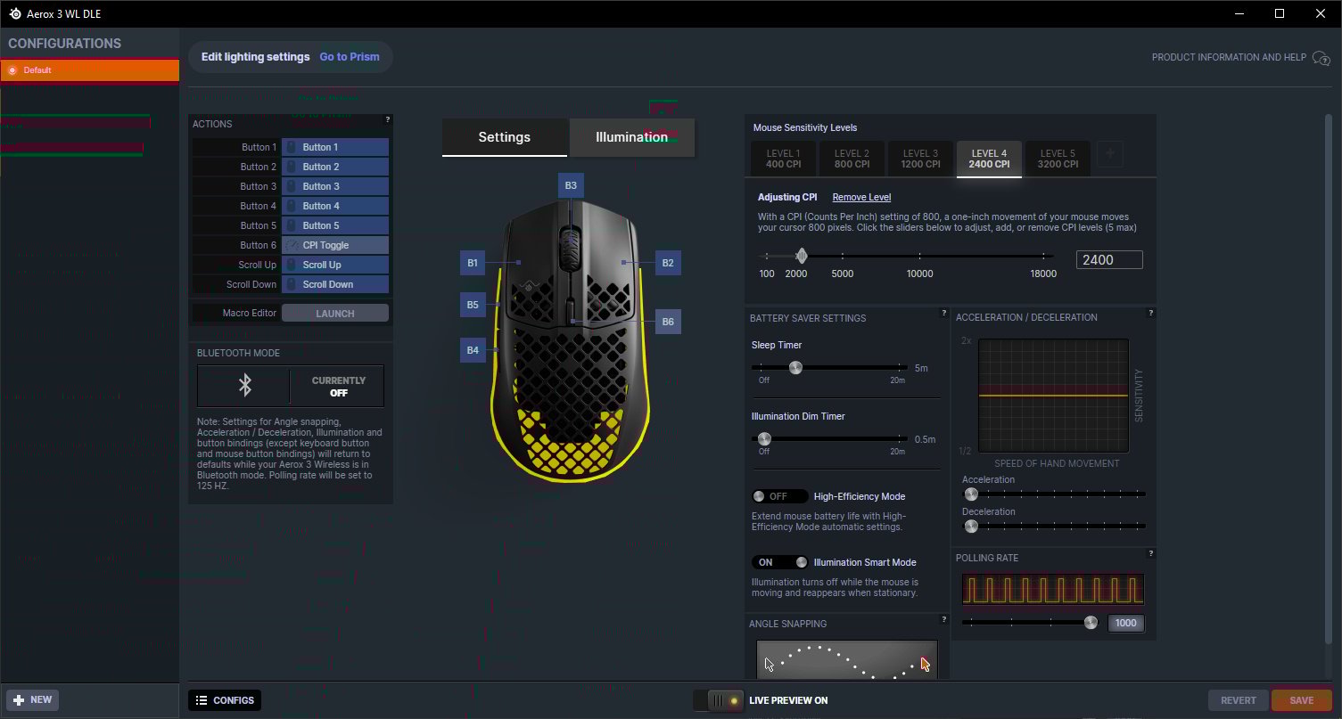Image resolution: width=1342 pixels, height=719 pixels.
Task: Open Button 2 action dropdown
Action: point(335,167)
